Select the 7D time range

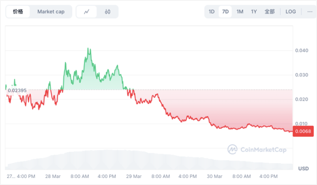(x=225, y=12)
